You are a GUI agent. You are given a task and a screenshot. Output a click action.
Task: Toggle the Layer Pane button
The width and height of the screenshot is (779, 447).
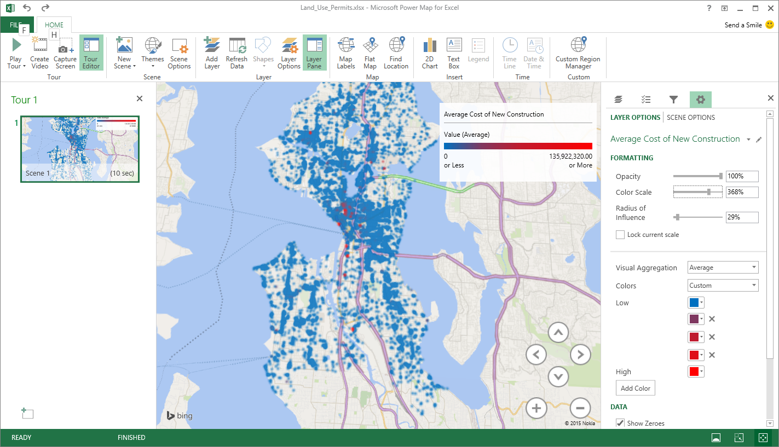pos(314,54)
